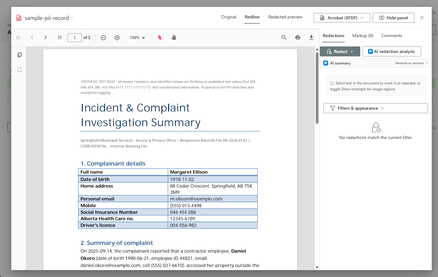Print the document with printer icon
The image size is (438, 277).
click(298, 37)
